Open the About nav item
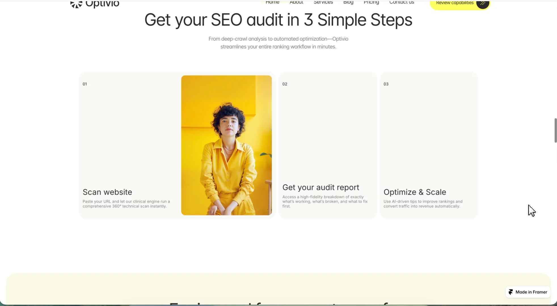This screenshot has width=557, height=306. point(296,3)
